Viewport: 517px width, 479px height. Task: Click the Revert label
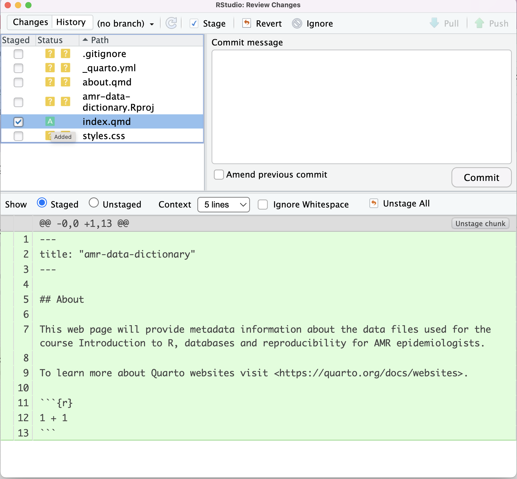point(269,23)
